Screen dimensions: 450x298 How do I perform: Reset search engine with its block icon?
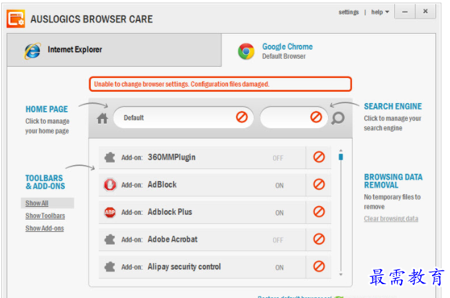point(316,117)
